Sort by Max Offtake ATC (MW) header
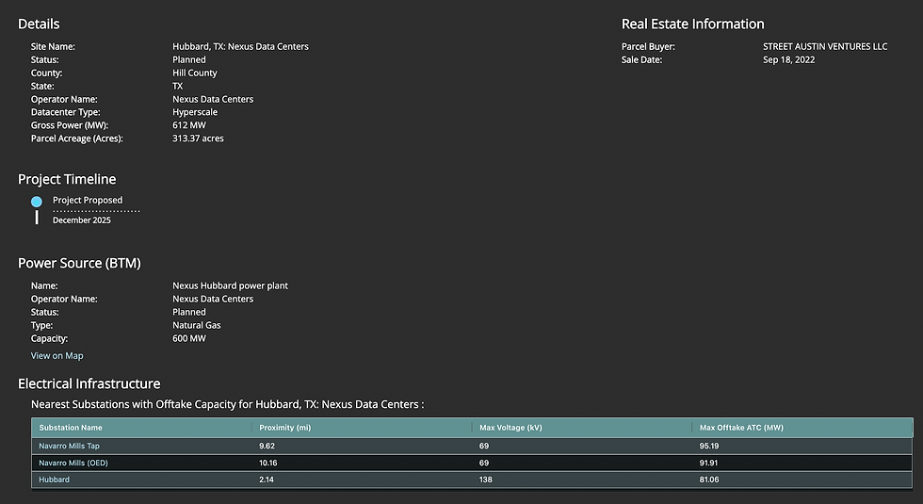This screenshot has height=504, width=923. coord(741,428)
